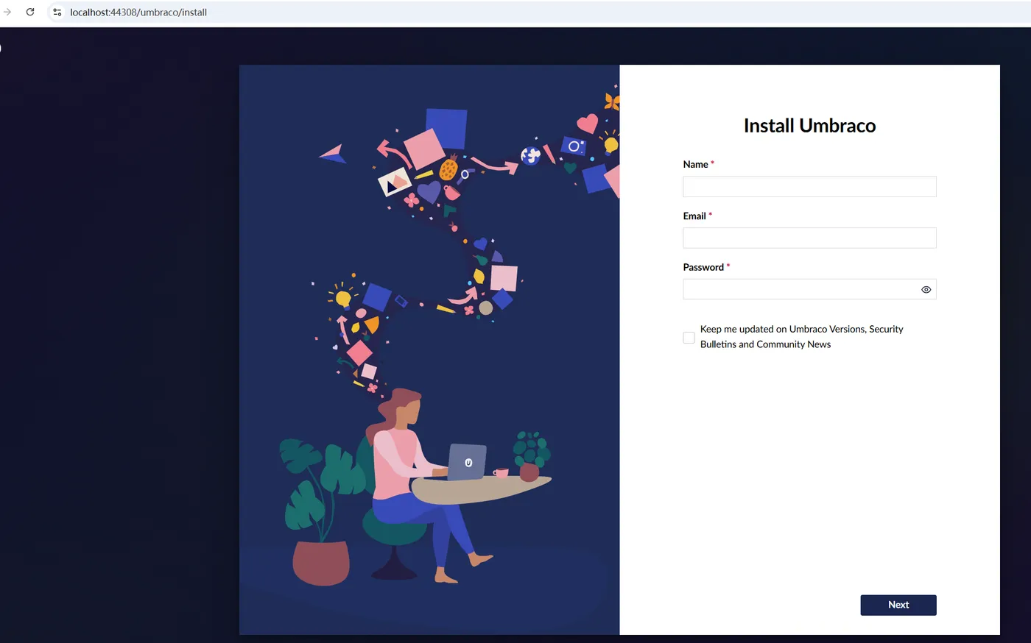This screenshot has width=1031, height=643.
Task: Focus the Name input field
Action: point(809,186)
